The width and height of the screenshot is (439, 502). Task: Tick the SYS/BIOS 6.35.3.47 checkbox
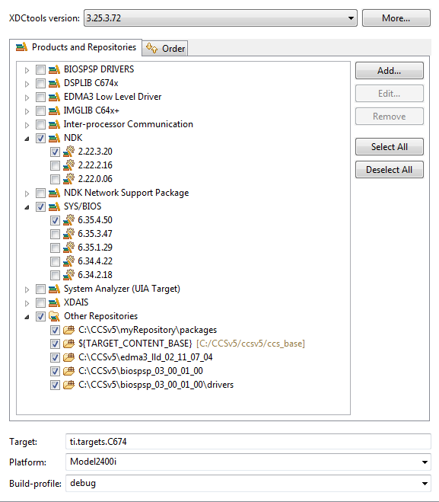coord(55,234)
